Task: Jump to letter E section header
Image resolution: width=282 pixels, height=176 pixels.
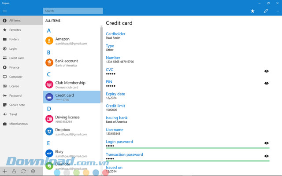Action: (48, 143)
